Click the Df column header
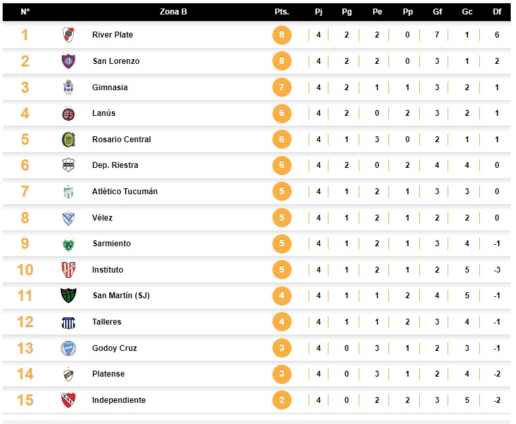 click(497, 12)
